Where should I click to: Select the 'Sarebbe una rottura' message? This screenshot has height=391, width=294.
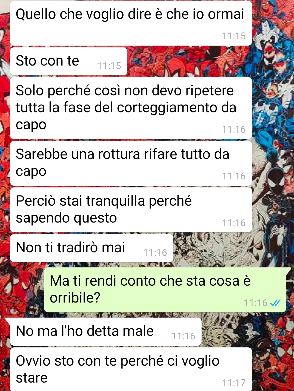pyautogui.click(x=131, y=163)
